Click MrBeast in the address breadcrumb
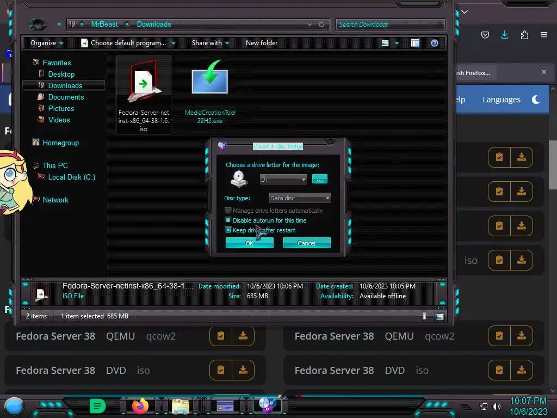Image resolution: width=557 pixels, height=418 pixels. pos(104,24)
